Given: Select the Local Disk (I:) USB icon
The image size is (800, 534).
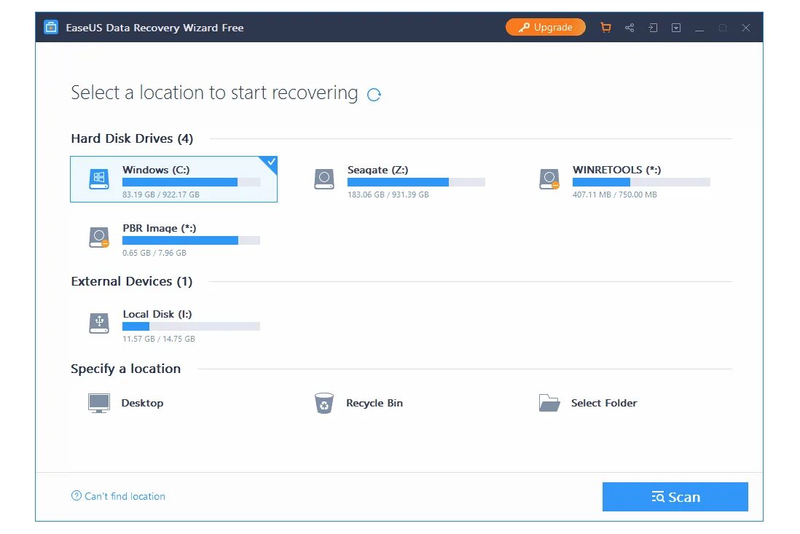Looking at the screenshot, I should pos(99,323).
